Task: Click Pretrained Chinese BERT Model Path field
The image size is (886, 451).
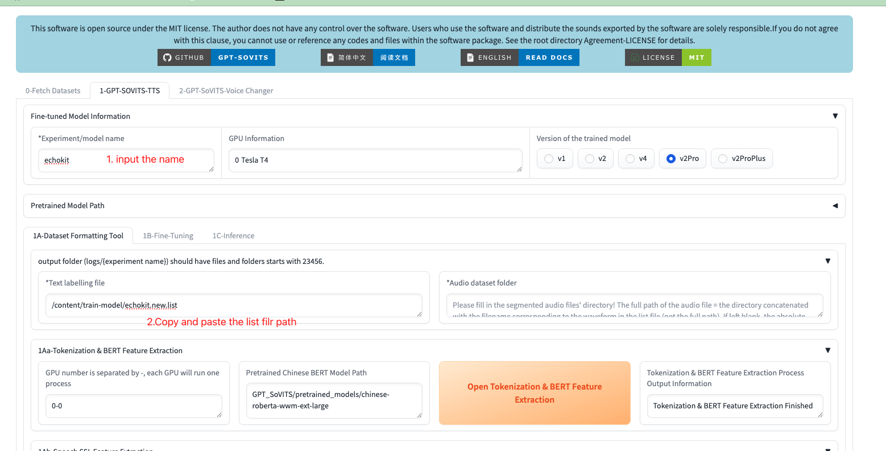Action: pos(334,400)
